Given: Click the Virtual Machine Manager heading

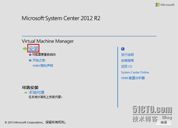Looking at the screenshot, I should point(48,41).
